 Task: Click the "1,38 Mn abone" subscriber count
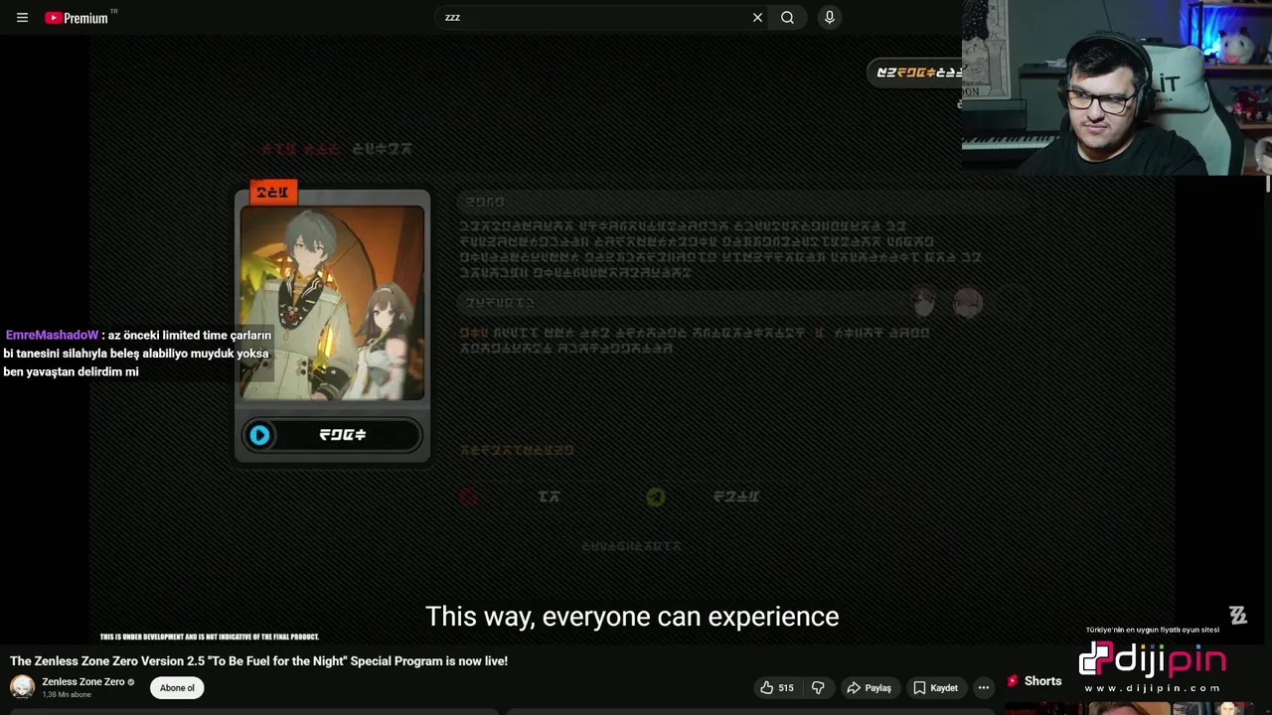click(x=67, y=695)
